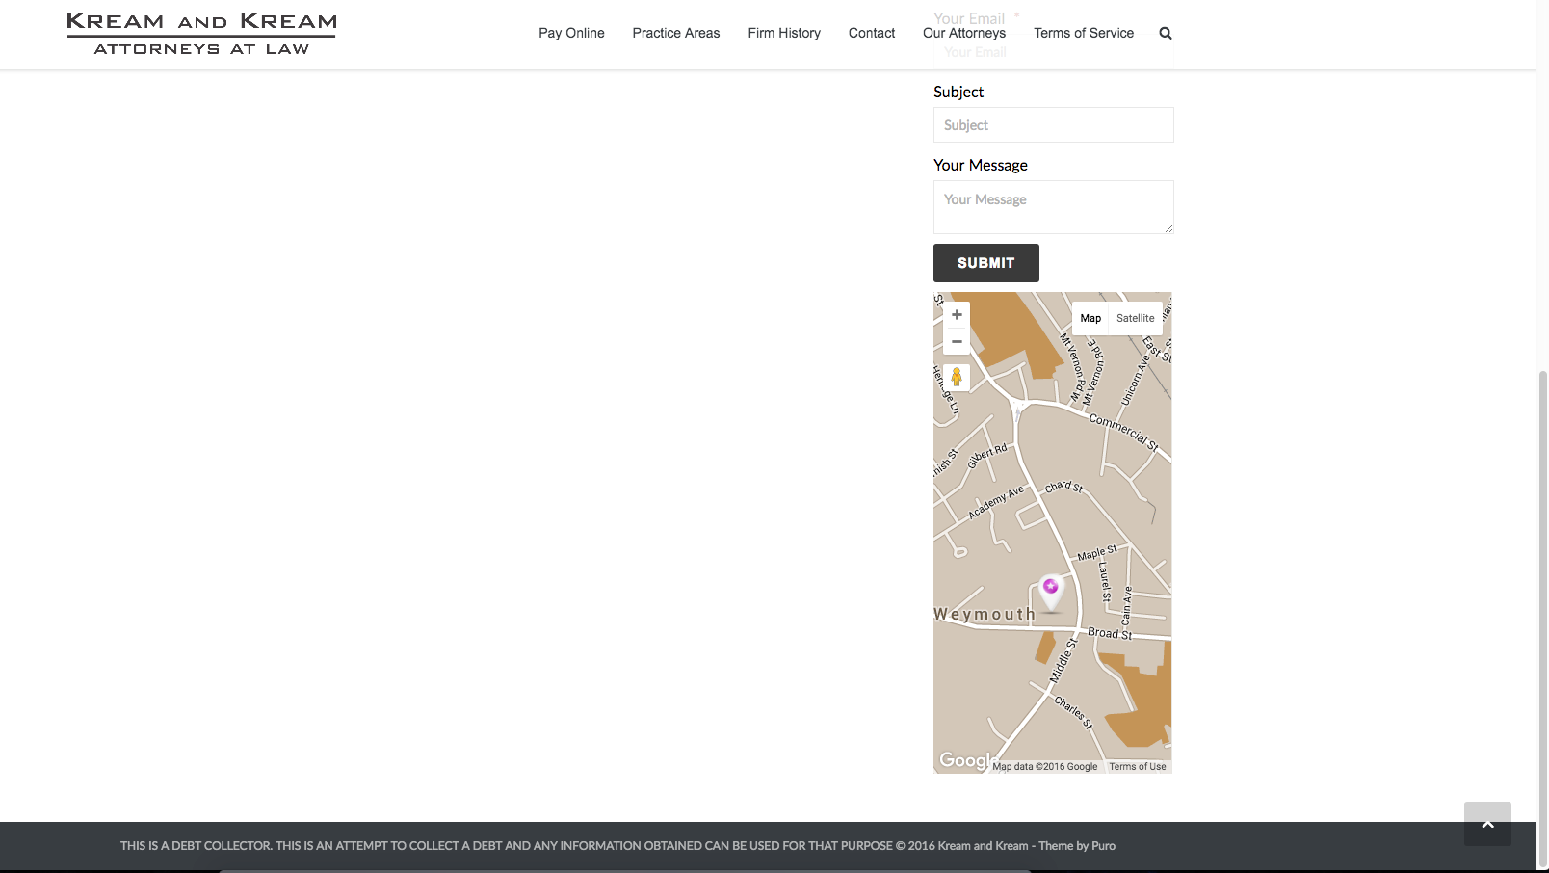Viewport: 1549px width, 873px height.
Task: Switch map to Map view
Action: [x=1090, y=318]
